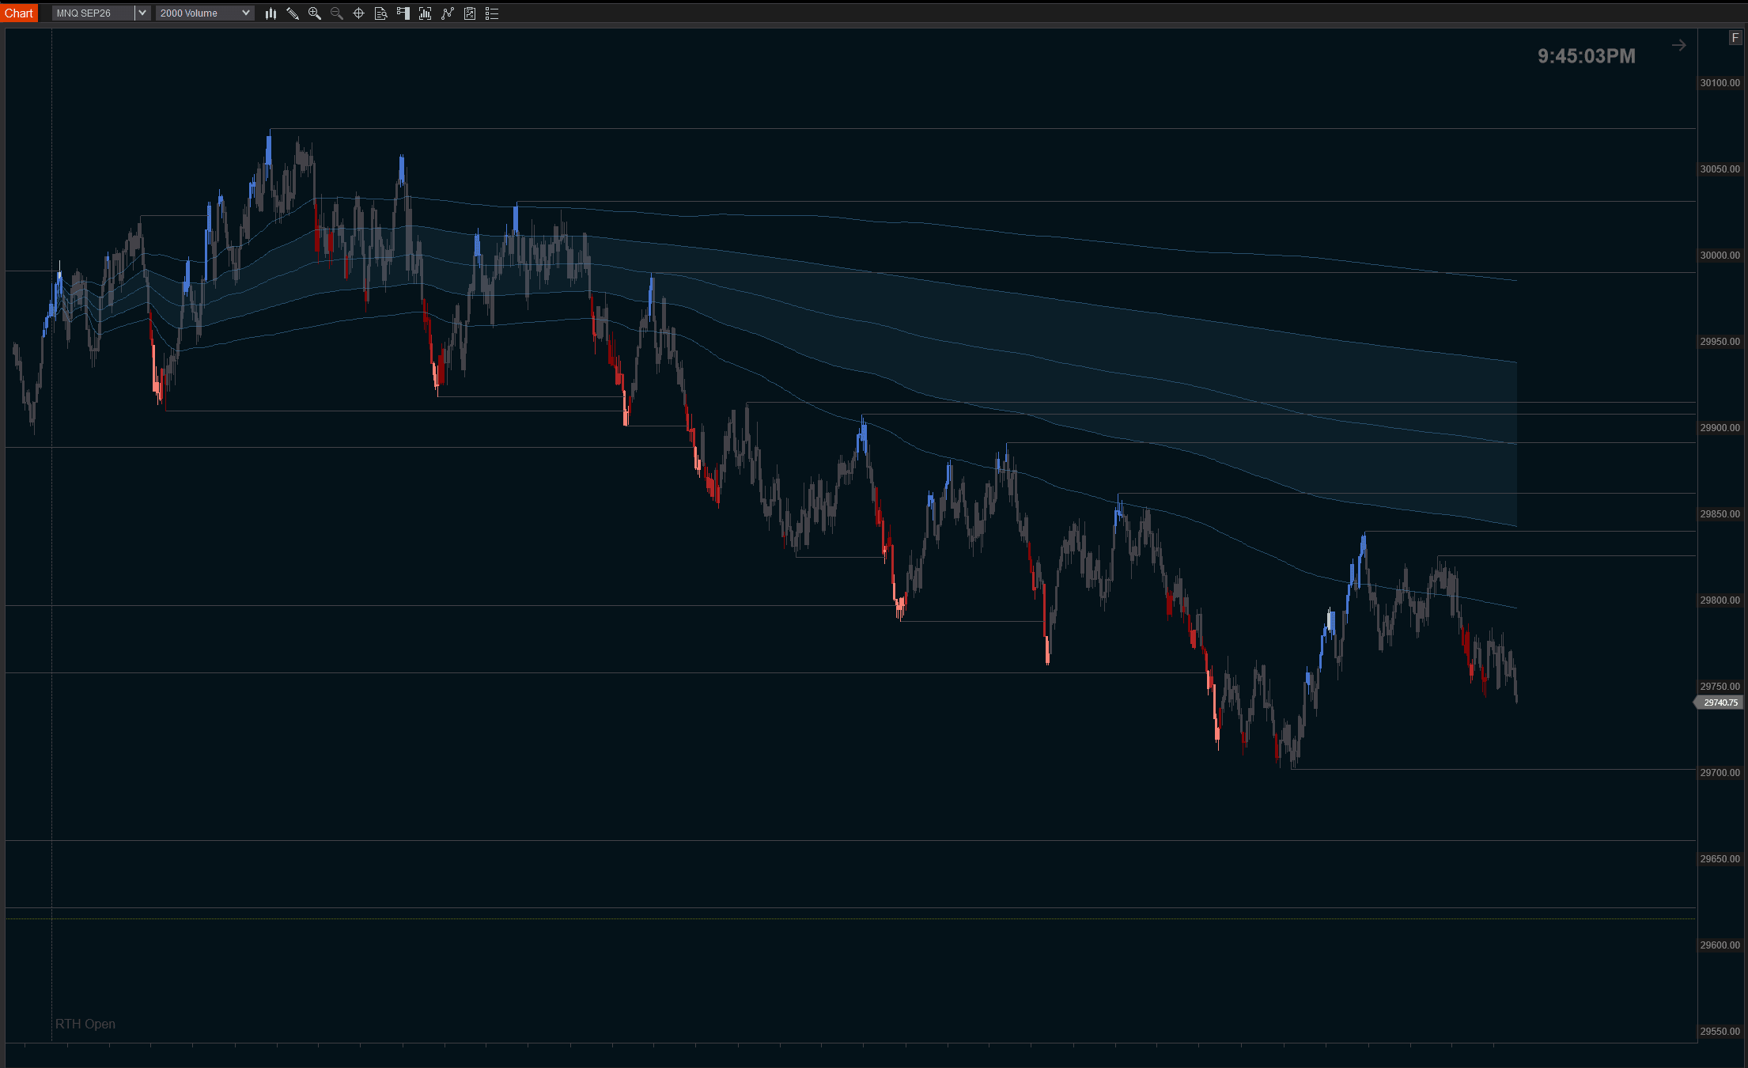Select the orange Chart tab
The height and width of the screenshot is (1068, 1748).
click(19, 13)
